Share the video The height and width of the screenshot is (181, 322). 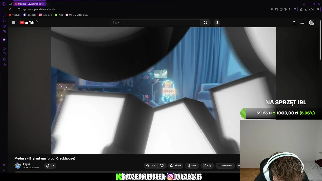pyautogui.click(x=175, y=166)
